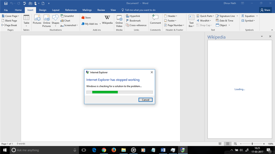Insert a SmartArt graphic
The width and height of the screenshot is (275, 154).
(x=67, y=16)
